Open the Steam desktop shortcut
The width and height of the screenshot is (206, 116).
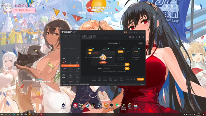click(87, 106)
